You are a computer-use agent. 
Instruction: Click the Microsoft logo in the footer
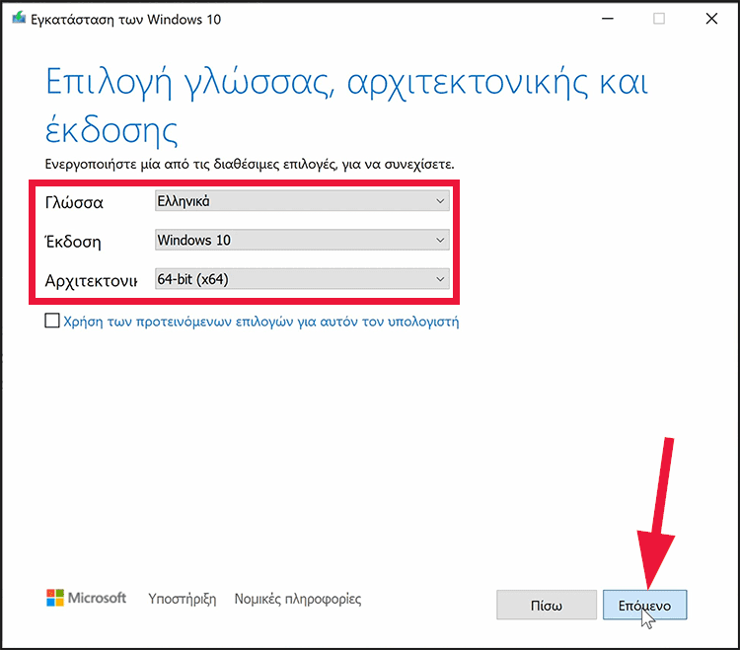pos(86,598)
